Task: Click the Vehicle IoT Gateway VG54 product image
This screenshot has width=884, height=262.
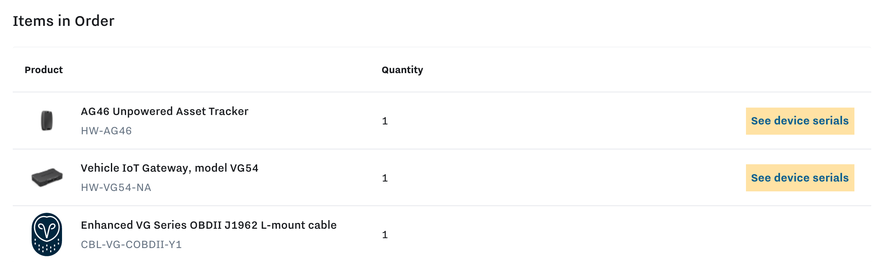Action: (47, 178)
